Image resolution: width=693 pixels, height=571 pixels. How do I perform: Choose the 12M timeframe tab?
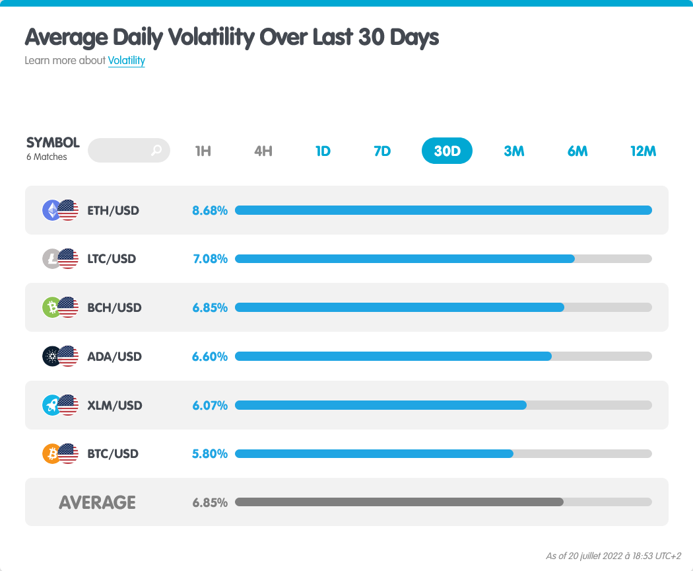[643, 151]
